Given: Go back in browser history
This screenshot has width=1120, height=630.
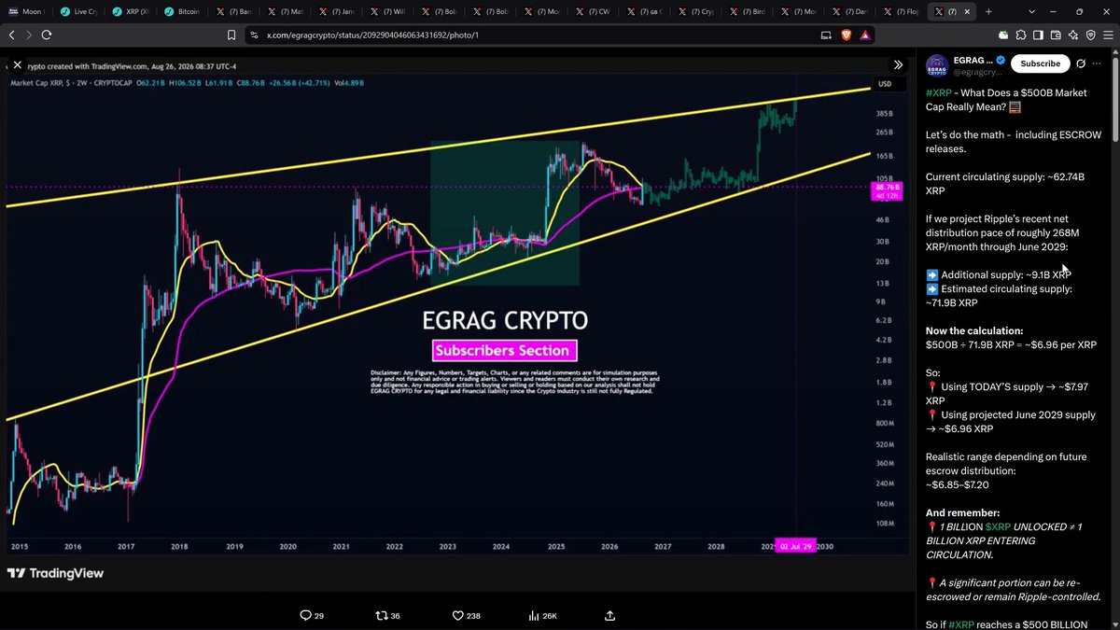Looking at the screenshot, I should [x=12, y=35].
